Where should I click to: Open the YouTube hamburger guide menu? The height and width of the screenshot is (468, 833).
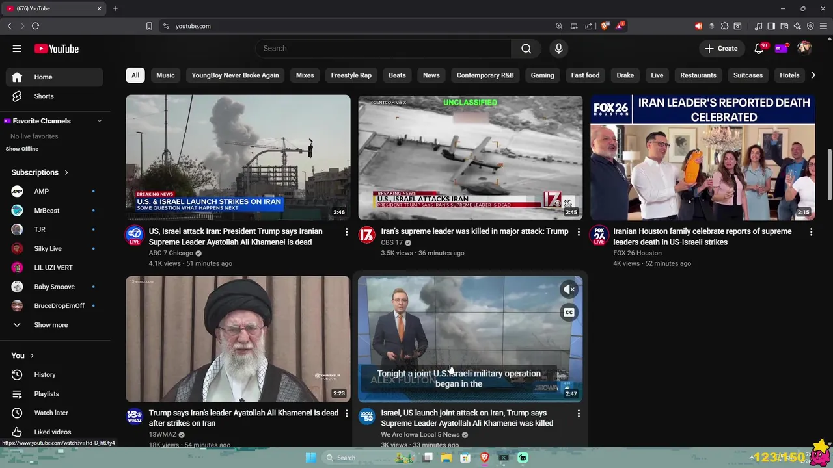(17, 49)
